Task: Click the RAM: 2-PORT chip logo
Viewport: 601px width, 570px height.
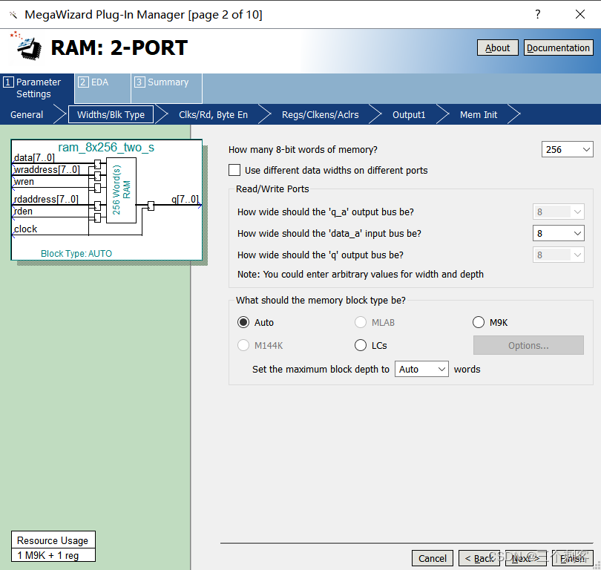Action: tap(27, 47)
